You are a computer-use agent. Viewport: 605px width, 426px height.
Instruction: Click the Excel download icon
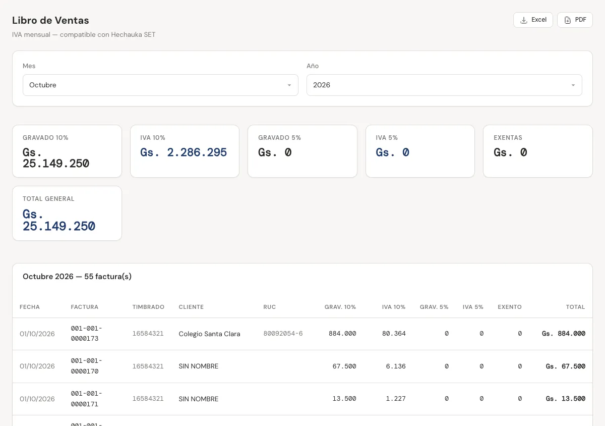click(524, 20)
